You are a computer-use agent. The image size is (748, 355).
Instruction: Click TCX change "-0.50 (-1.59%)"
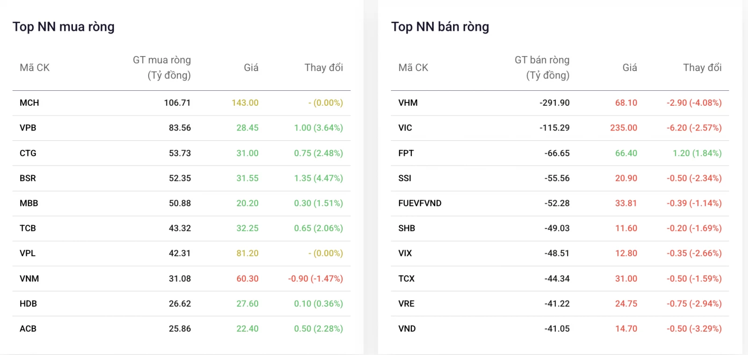point(694,278)
